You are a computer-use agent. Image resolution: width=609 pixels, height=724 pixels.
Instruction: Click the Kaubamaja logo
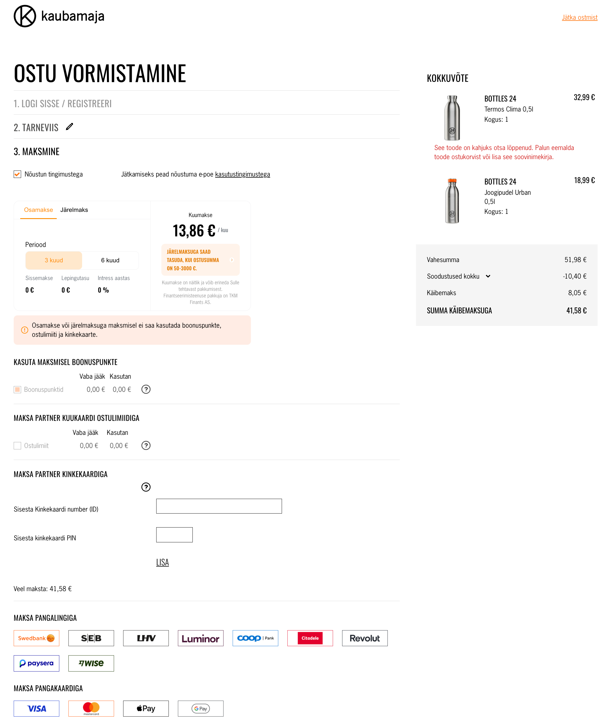[59, 16]
